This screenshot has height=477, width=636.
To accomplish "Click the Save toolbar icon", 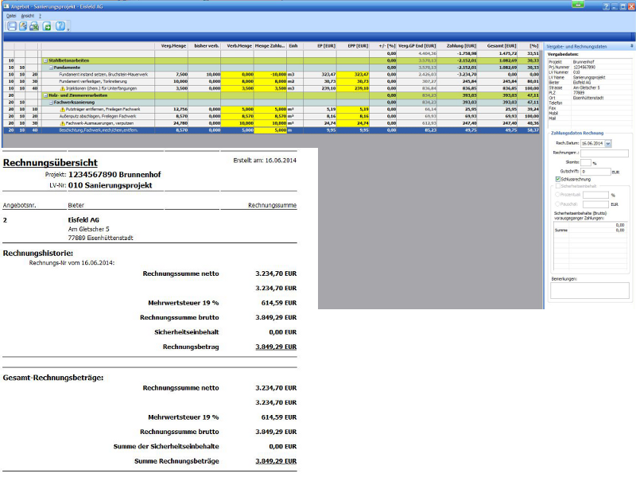I will pyautogui.click(x=12, y=26).
